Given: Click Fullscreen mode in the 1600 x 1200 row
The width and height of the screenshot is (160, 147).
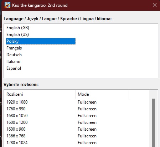Looking at the screenshot, I should tap(87, 122).
